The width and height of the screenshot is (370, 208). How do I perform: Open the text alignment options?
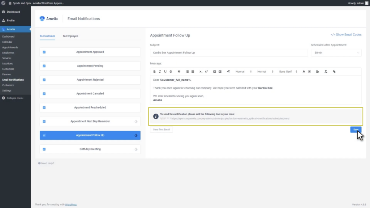pyautogui.click(x=317, y=72)
